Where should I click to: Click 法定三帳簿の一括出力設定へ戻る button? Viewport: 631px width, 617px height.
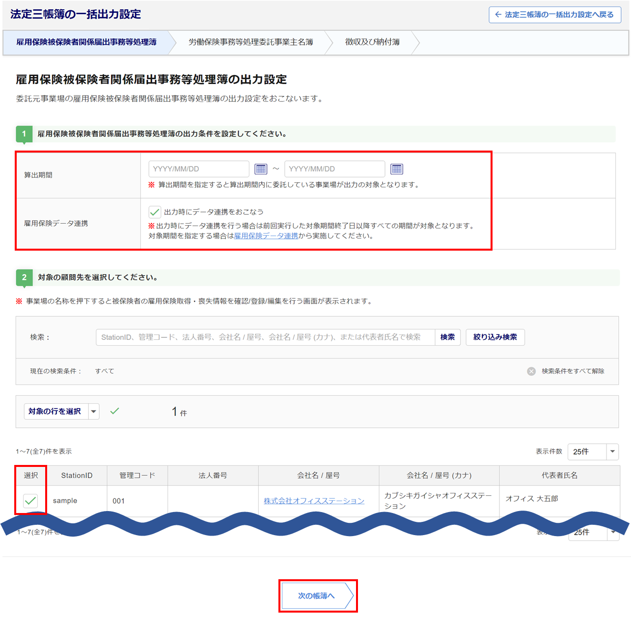coord(555,15)
